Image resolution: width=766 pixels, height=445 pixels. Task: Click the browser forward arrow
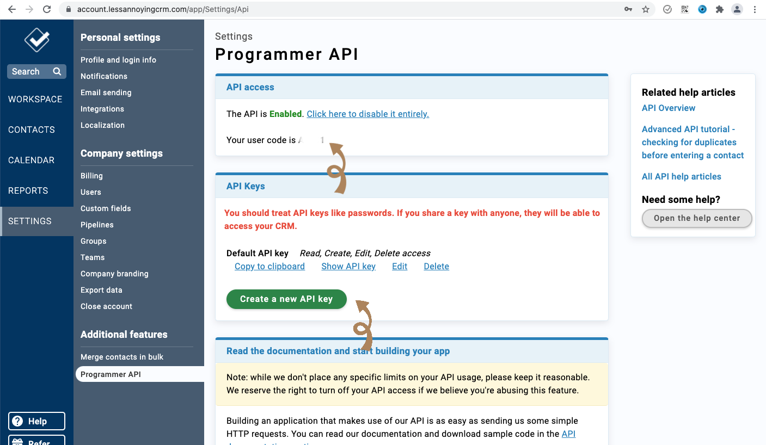29,9
